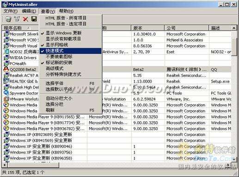Click icon of Windows Media Player 9 (KB936782)

[6, 129]
